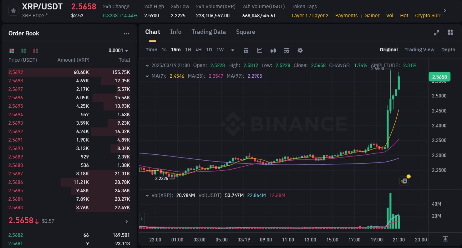Click the 2.5658 last price in order book

click(21, 220)
